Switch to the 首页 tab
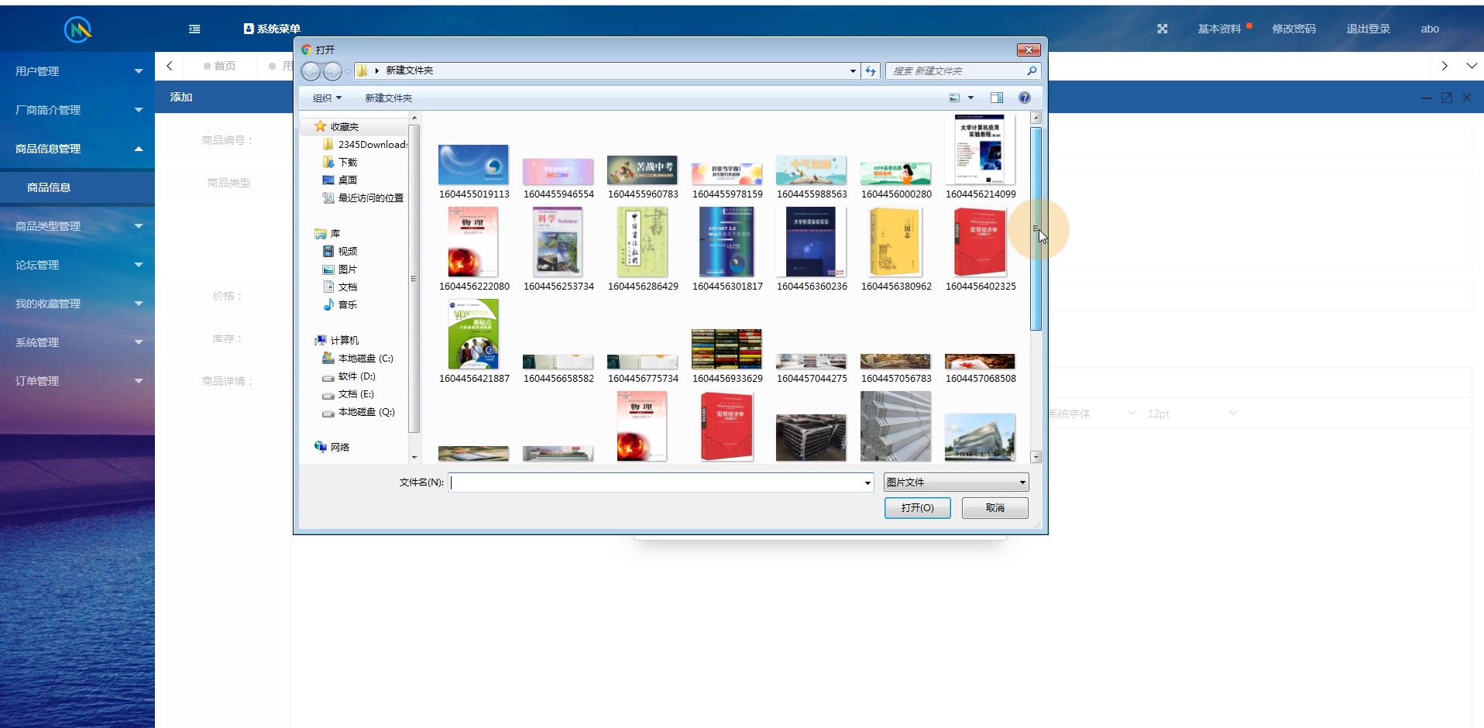 point(220,66)
